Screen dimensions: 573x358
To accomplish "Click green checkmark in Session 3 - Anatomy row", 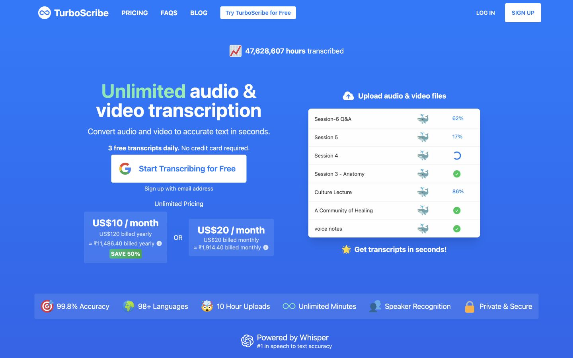I will [457, 174].
